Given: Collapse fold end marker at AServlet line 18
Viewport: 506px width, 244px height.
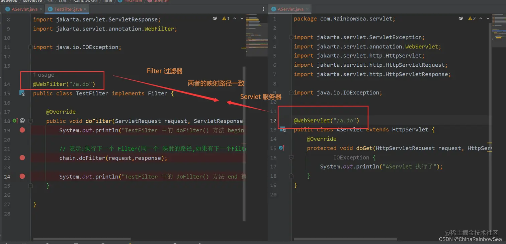Looking at the screenshot, I should [291, 176].
